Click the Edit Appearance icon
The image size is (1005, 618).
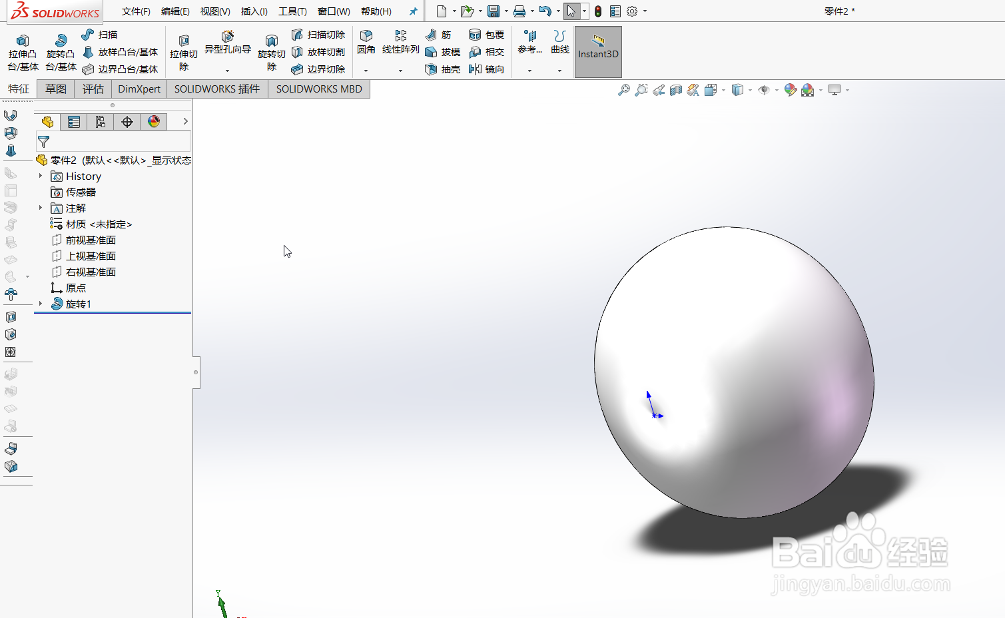pyautogui.click(x=791, y=90)
